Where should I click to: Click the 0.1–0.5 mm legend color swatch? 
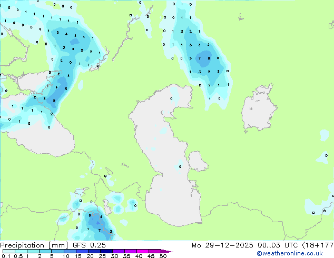pyautogui.click(x=9, y=251)
